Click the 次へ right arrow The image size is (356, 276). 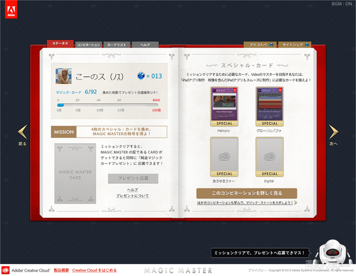pyautogui.click(x=333, y=135)
